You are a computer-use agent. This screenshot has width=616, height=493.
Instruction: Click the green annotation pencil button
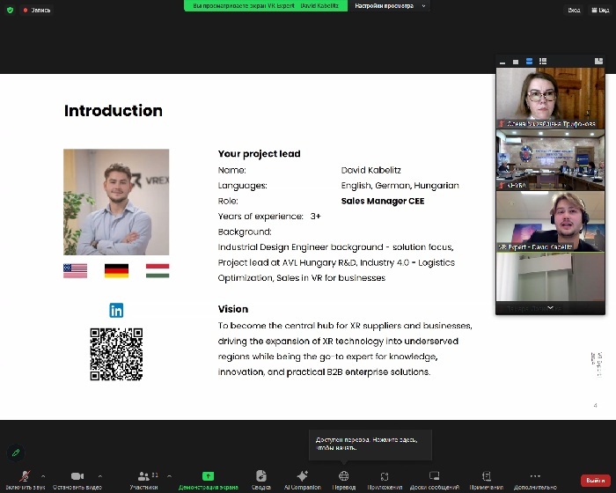pyautogui.click(x=15, y=453)
